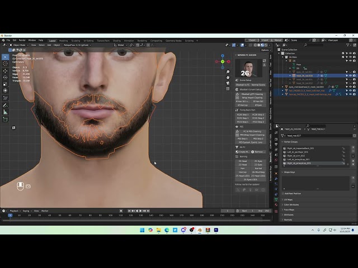Expand head_26_lod.000 in the outliner
The height and width of the screenshot is (268, 358).
[290, 76]
